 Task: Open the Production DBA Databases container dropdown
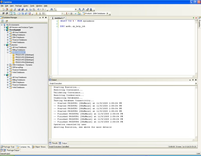pos(107,13)
